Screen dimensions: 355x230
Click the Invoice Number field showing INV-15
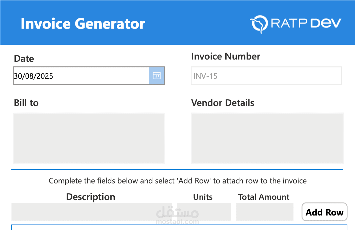click(x=266, y=76)
